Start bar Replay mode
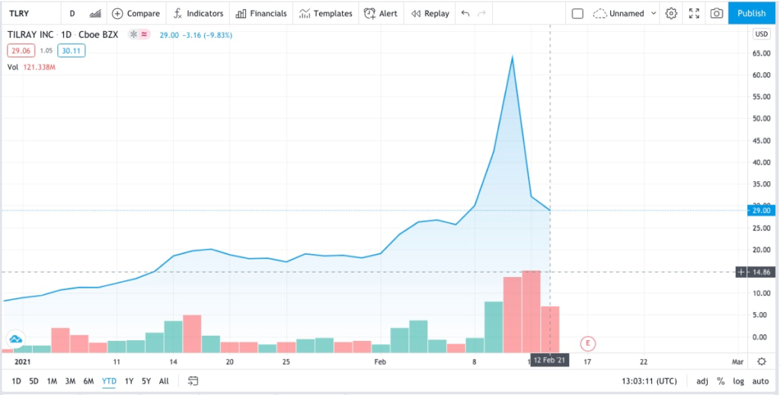Image resolution: width=780 pixels, height=395 pixels. (x=430, y=14)
